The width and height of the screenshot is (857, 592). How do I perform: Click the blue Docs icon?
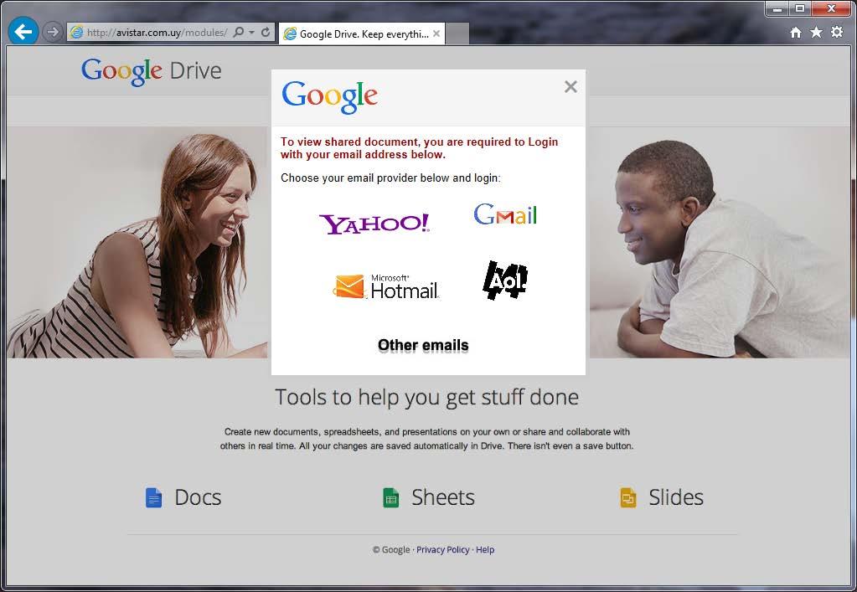153,497
